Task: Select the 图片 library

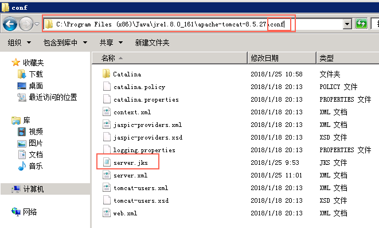Action: point(36,143)
